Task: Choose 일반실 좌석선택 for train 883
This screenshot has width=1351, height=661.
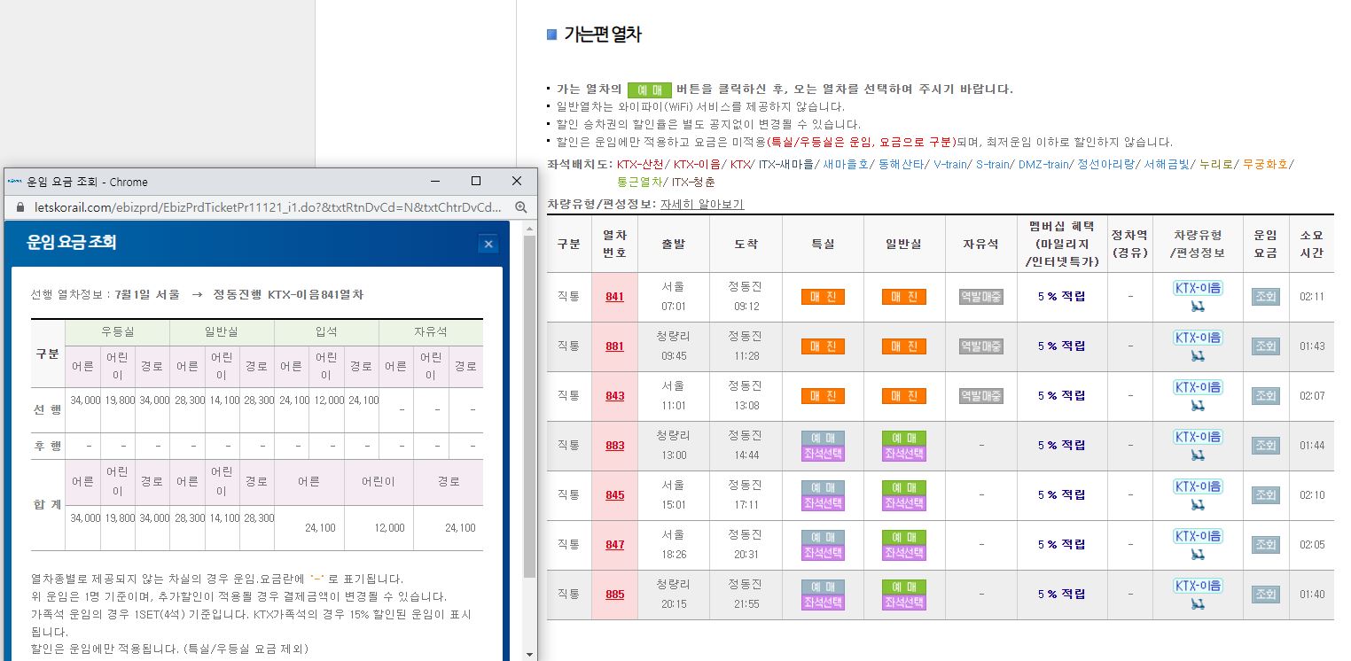Action: click(x=903, y=454)
